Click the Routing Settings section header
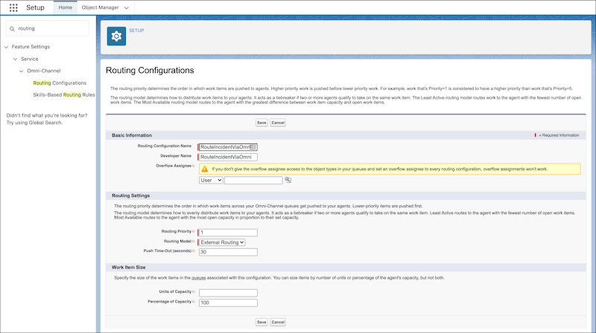 [x=131, y=195]
